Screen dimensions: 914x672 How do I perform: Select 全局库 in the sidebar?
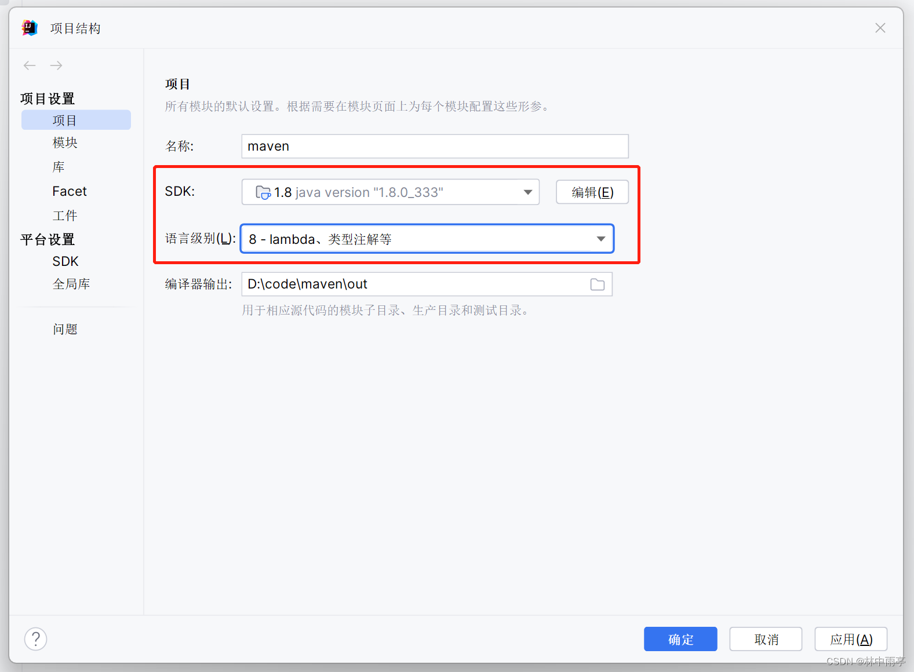tap(71, 284)
